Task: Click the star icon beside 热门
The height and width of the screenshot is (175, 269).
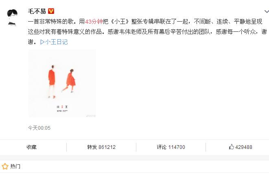Action: [x=5, y=166]
